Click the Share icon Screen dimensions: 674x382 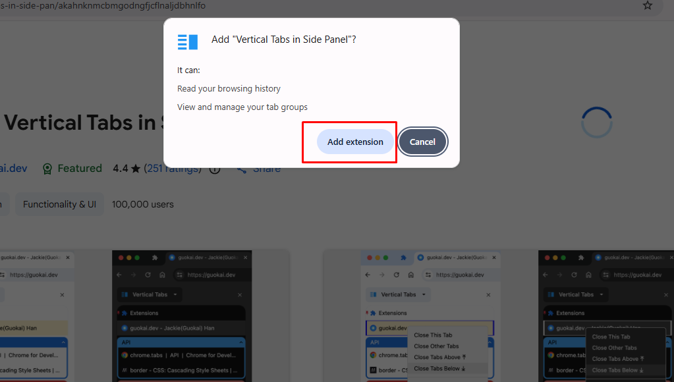[x=241, y=168]
